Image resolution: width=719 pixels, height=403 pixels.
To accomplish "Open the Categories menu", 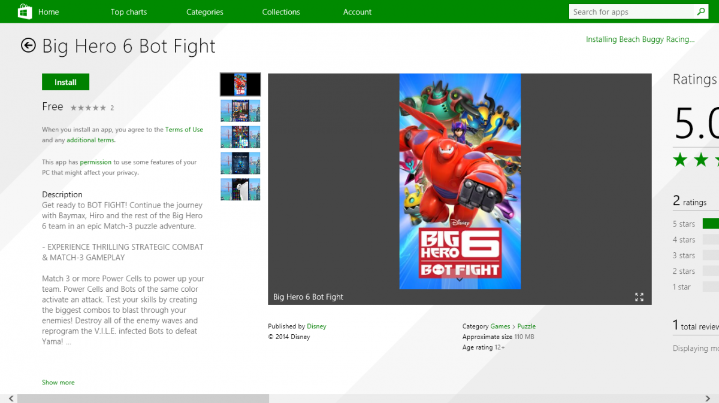I will tap(205, 12).
